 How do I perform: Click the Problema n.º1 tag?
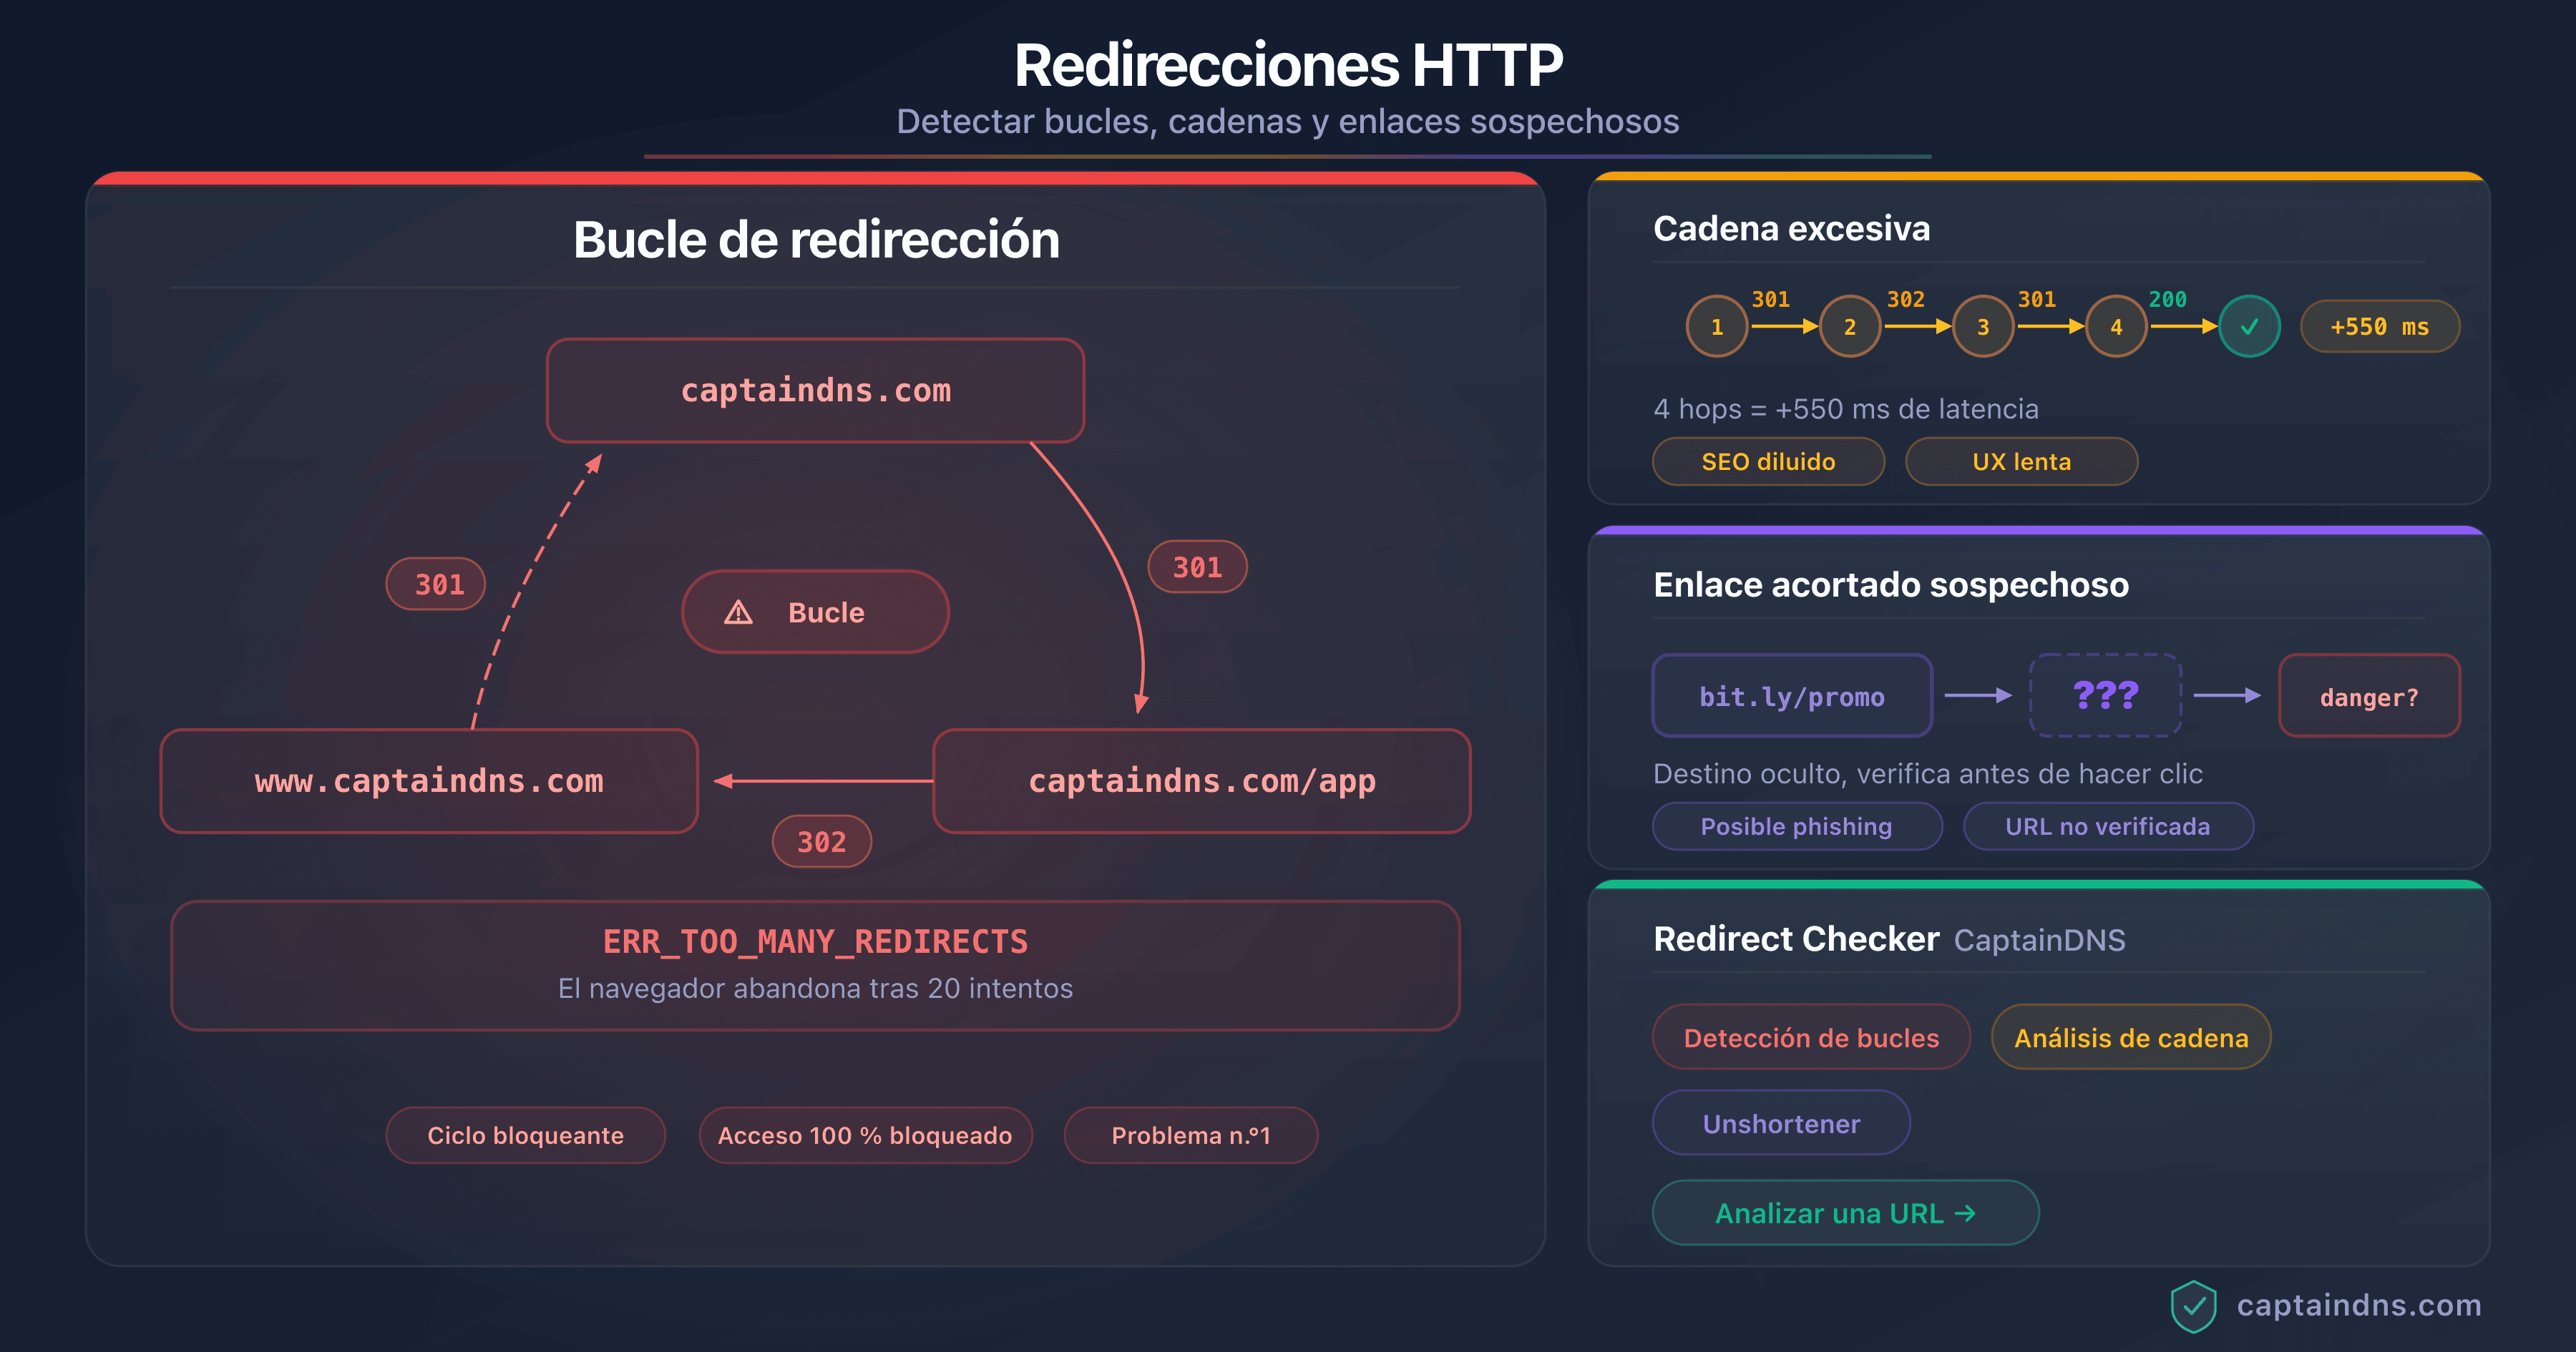coord(1191,1135)
